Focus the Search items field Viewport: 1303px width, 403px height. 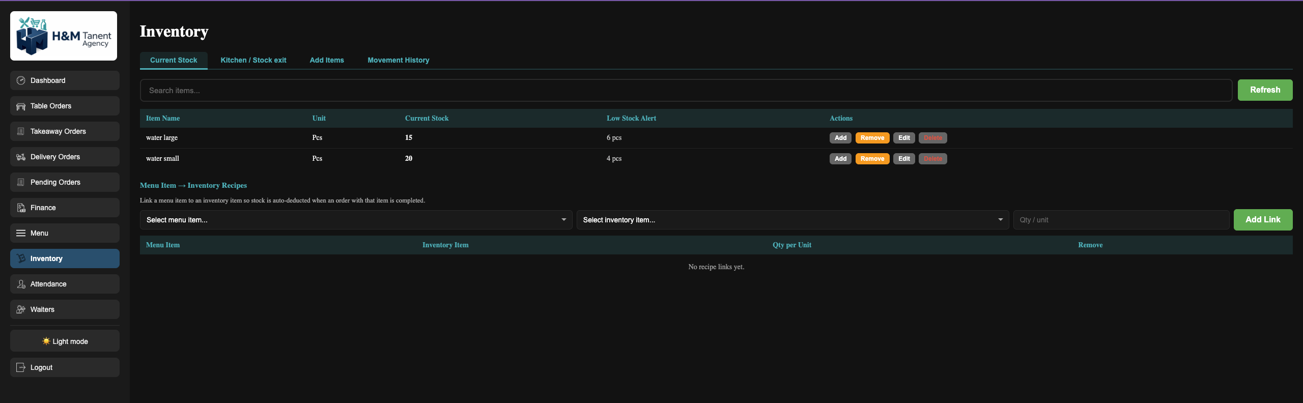[x=686, y=91]
